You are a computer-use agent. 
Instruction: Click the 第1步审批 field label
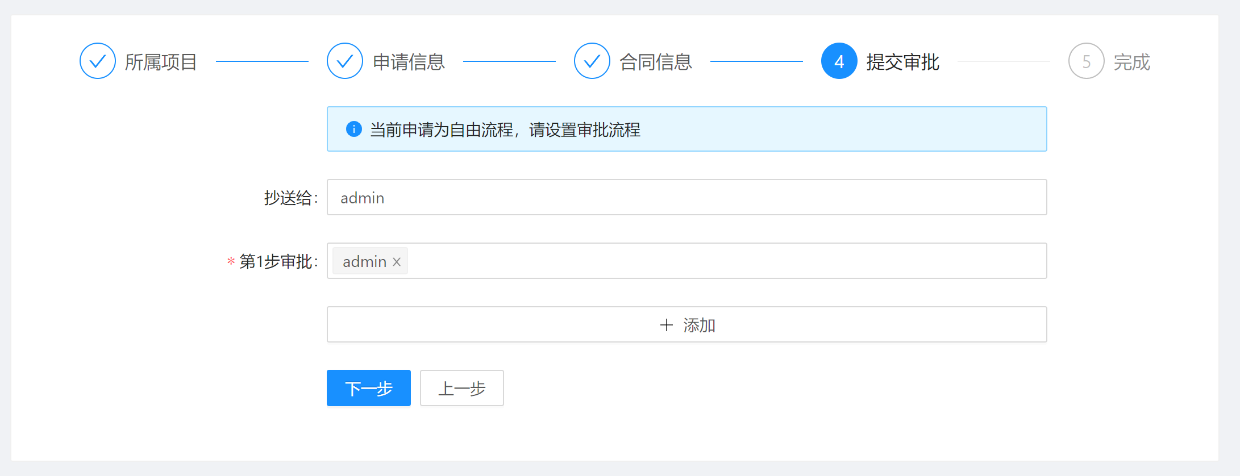tap(278, 261)
